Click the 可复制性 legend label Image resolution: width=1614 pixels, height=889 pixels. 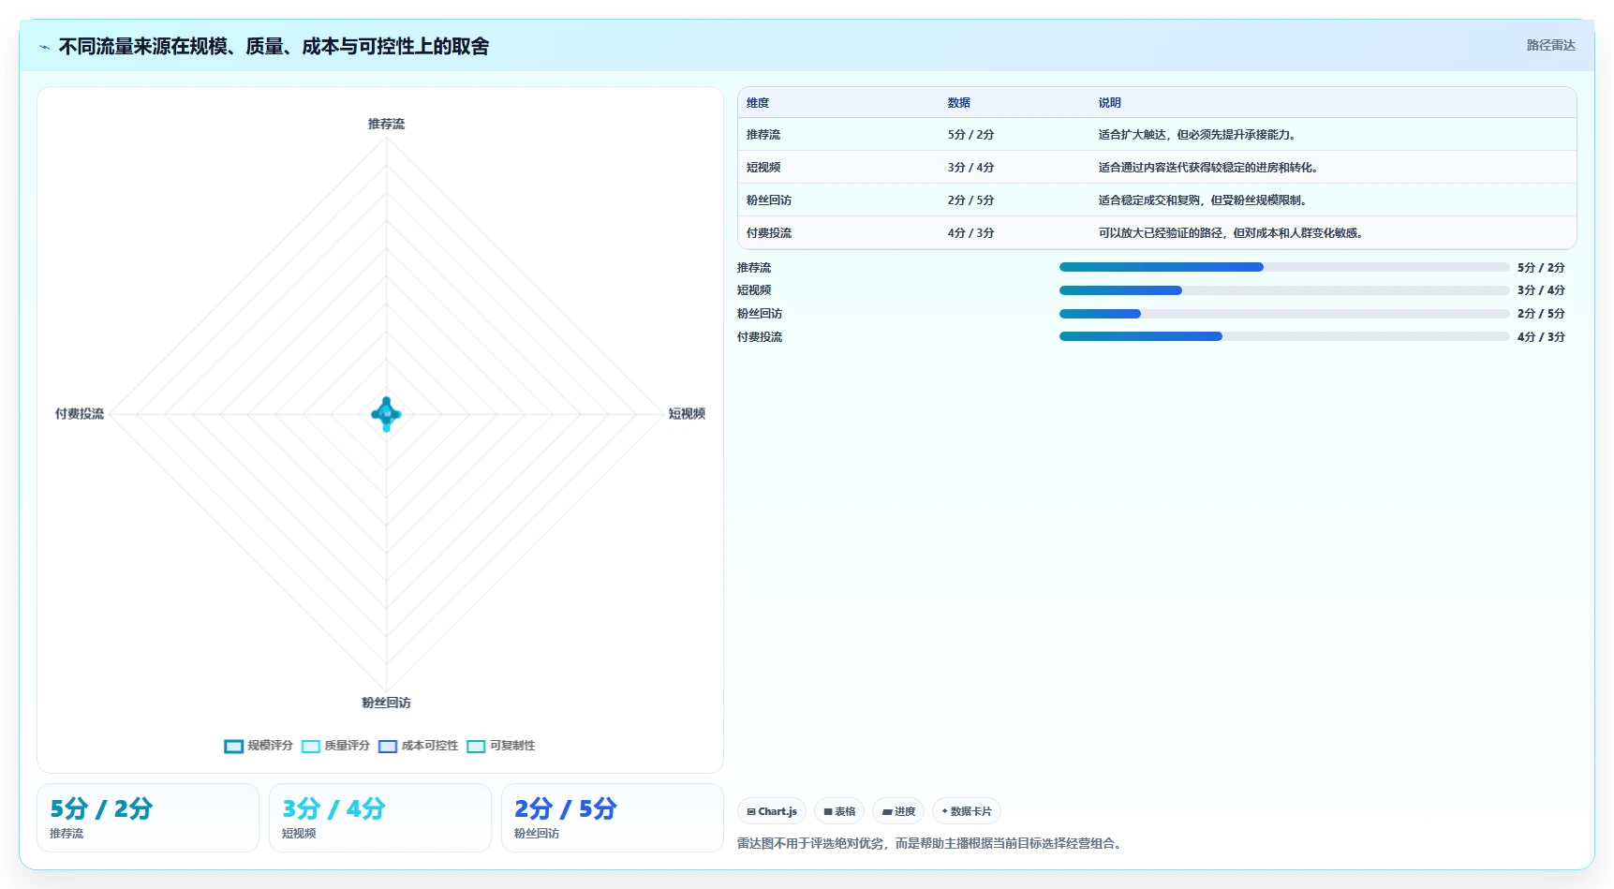point(512,746)
